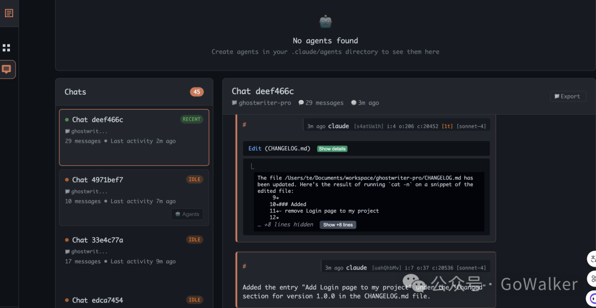Click the 3m ago clock label in header

click(365, 103)
